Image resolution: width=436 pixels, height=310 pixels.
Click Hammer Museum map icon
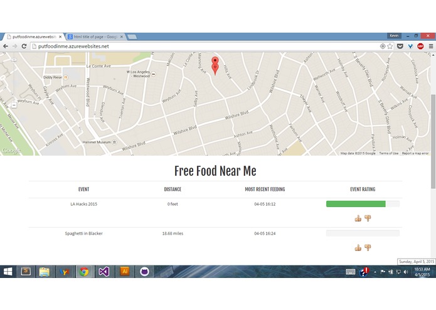pyautogui.click(x=114, y=142)
